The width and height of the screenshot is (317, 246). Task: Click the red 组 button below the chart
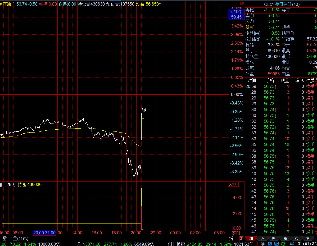click(241, 238)
